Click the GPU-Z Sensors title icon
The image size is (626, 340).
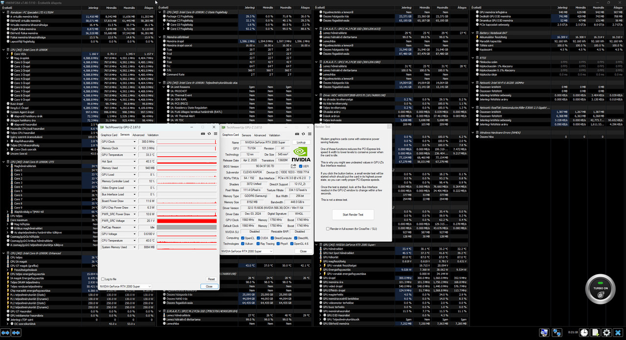coord(101,127)
